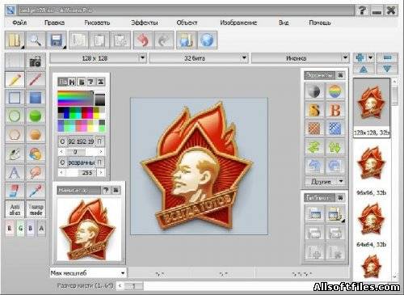Toggle the R channel button

pyautogui.click(x=10, y=229)
